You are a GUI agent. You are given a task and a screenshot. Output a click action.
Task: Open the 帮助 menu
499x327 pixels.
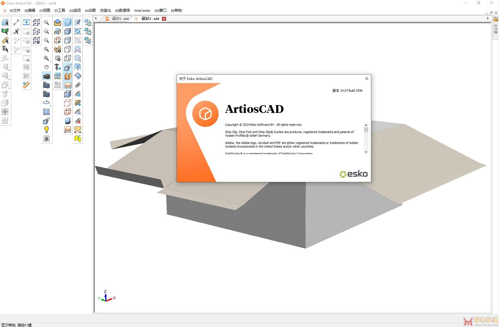pyautogui.click(x=176, y=11)
